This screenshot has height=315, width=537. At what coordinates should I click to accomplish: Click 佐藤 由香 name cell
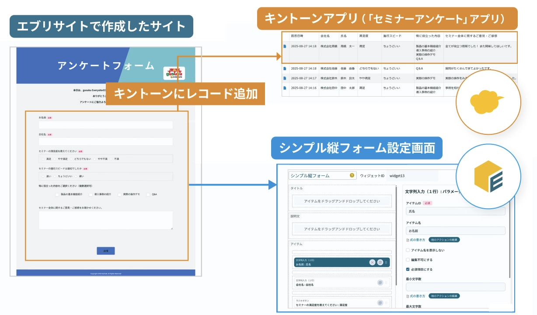click(347, 69)
